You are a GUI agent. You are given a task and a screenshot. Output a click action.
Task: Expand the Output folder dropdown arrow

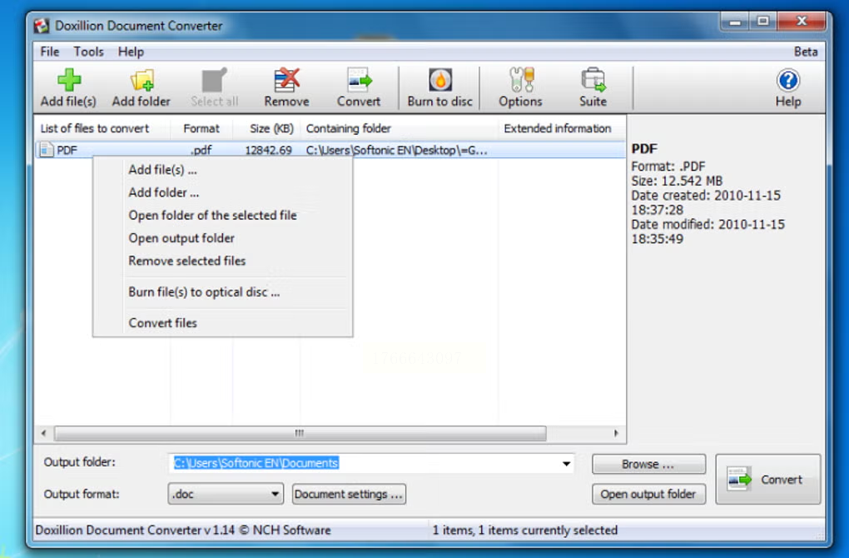566,463
